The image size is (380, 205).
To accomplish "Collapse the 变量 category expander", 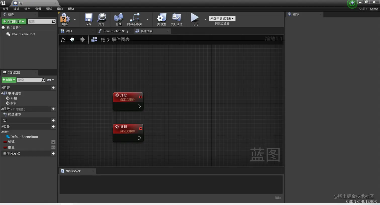I will pos(2,127).
